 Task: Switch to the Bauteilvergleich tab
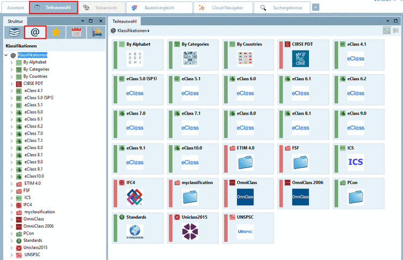point(160,8)
